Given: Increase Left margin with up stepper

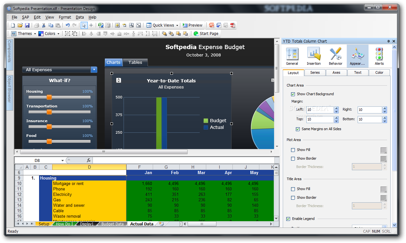Looking at the screenshot, I should [x=336, y=108].
